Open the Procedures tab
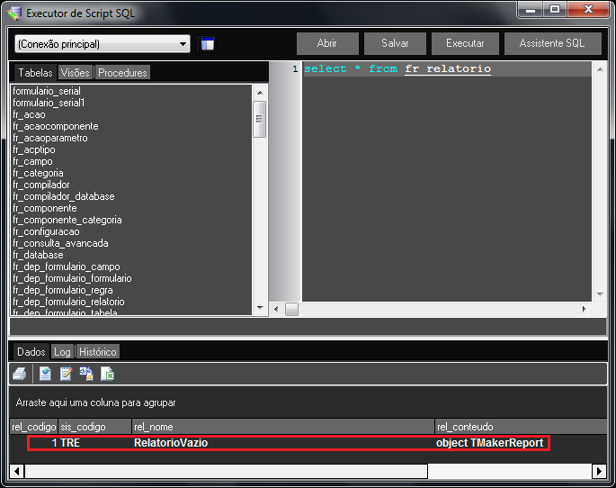Viewport: 616px width, 488px height. pos(122,73)
